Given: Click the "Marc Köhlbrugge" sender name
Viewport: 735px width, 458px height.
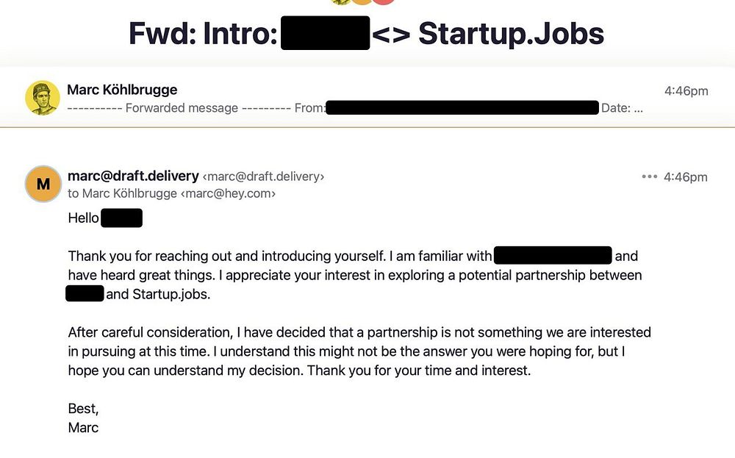Looking at the screenshot, I should click(x=122, y=90).
